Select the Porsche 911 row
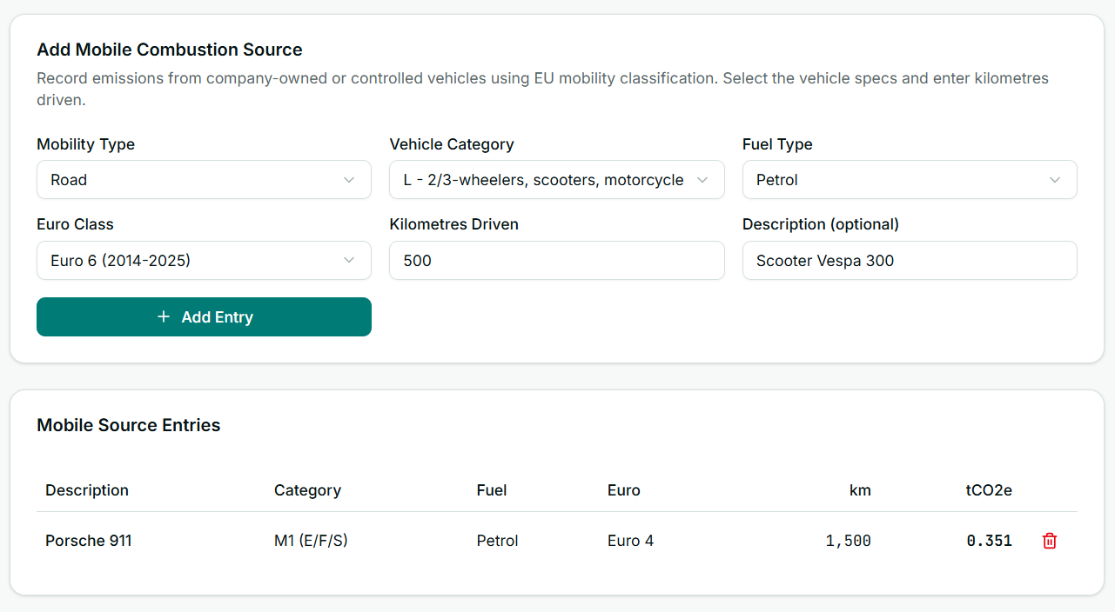This screenshot has width=1115, height=612. coord(88,540)
